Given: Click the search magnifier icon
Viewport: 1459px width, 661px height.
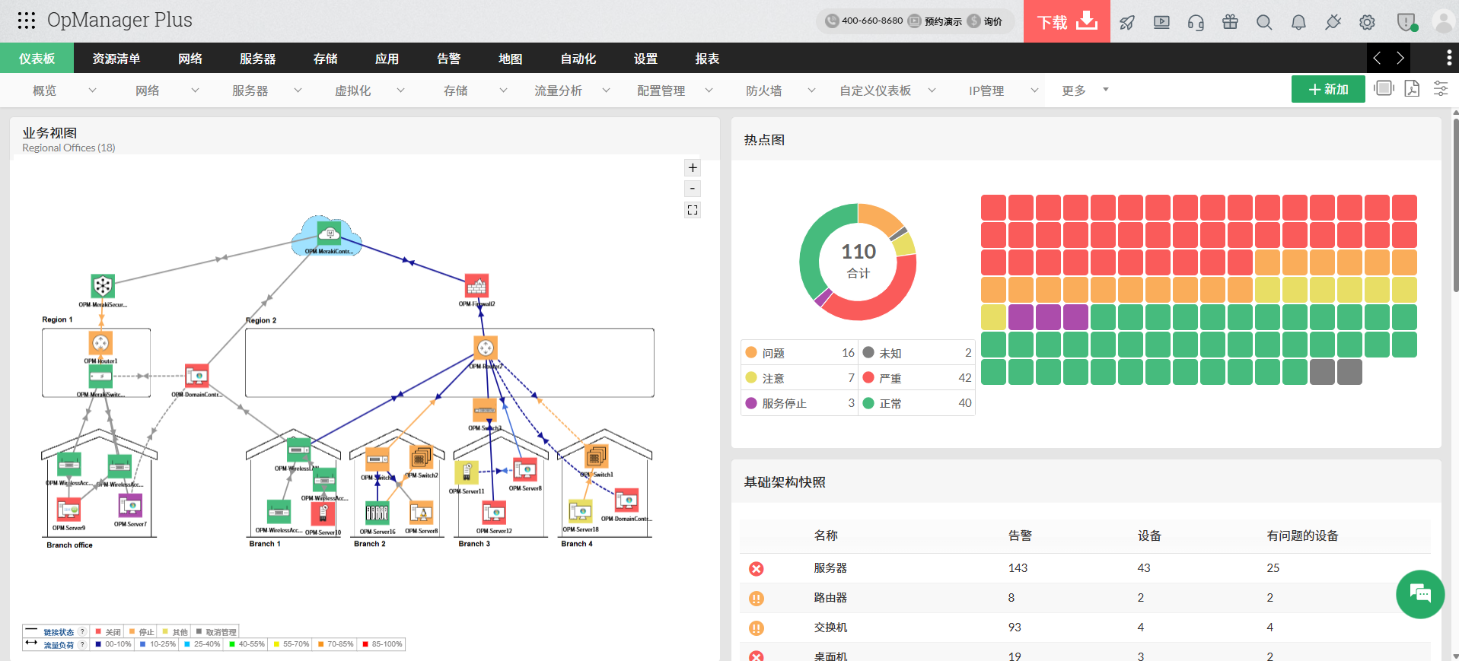Looking at the screenshot, I should pyautogui.click(x=1264, y=22).
